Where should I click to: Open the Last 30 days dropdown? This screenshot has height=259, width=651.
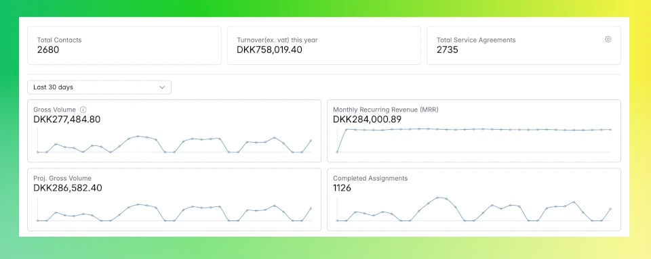[x=99, y=87]
